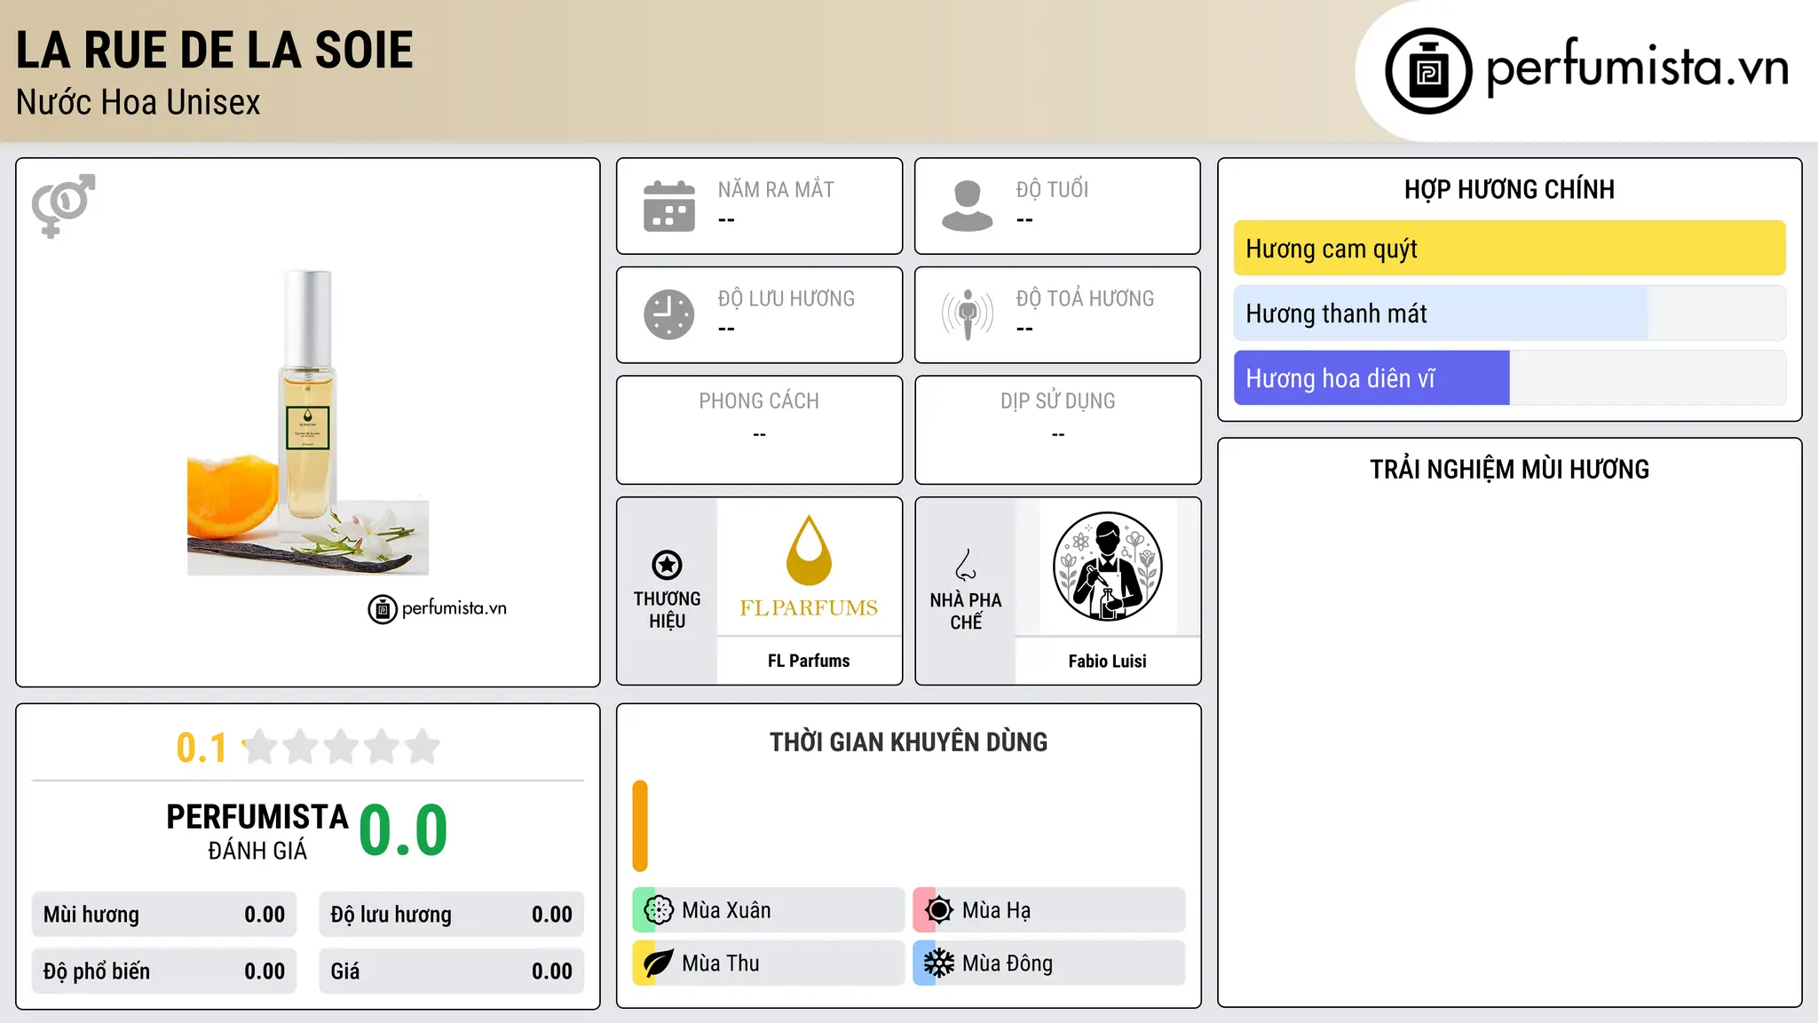Click the THỜI GIAN KHUYÊN DÙNG heading
The width and height of the screenshot is (1818, 1023).
(908, 741)
